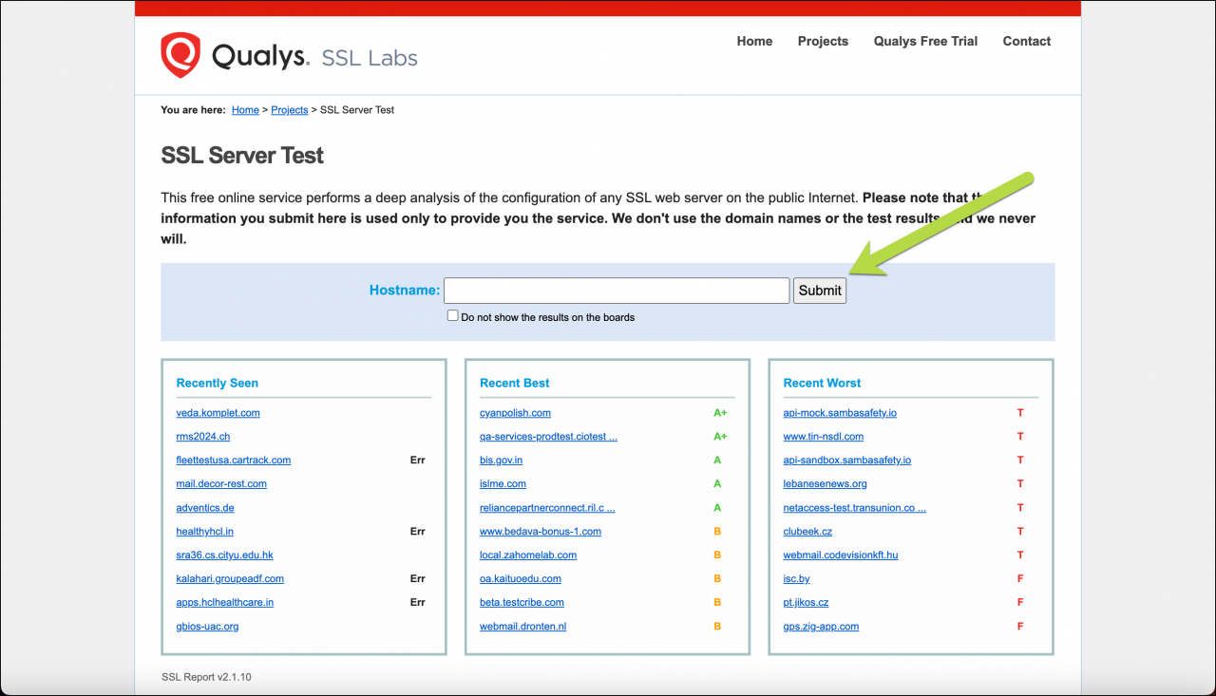Open sra36.cs.cityu.edu.hk link
This screenshot has height=696, width=1216.
(224, 555)
